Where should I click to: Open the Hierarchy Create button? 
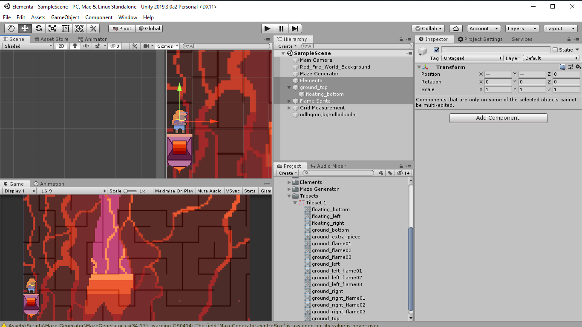[x=287, y=46]
